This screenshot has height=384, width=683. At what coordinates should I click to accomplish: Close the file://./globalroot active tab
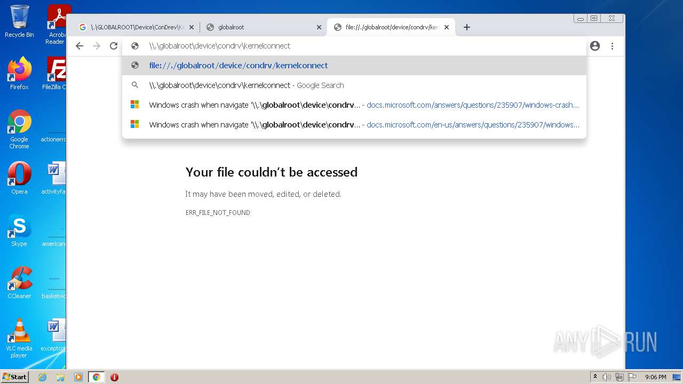coord(447,27)
